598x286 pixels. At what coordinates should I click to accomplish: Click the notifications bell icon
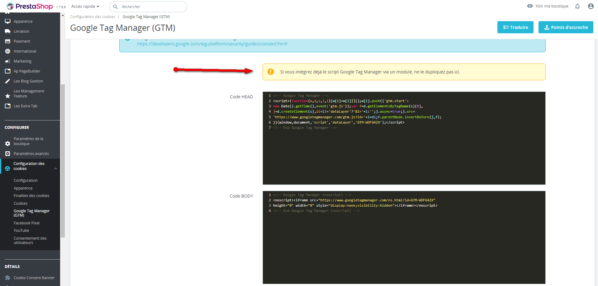pos(577,6)
